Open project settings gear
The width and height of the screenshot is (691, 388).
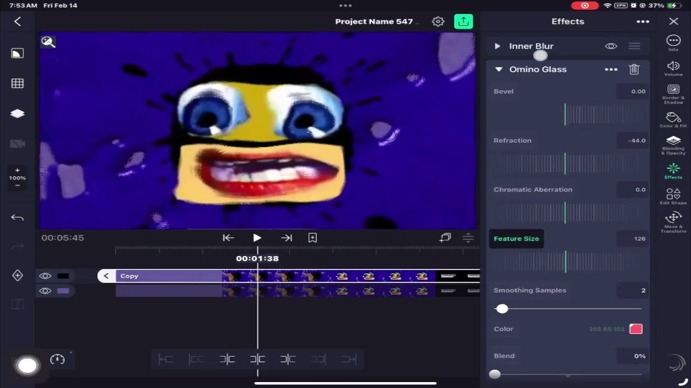click(x=438, y=22)
